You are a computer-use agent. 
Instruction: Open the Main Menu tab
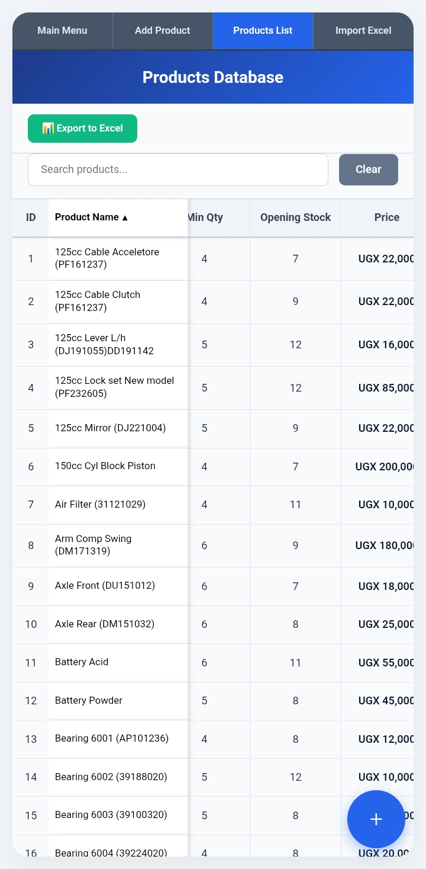(62, 31)
